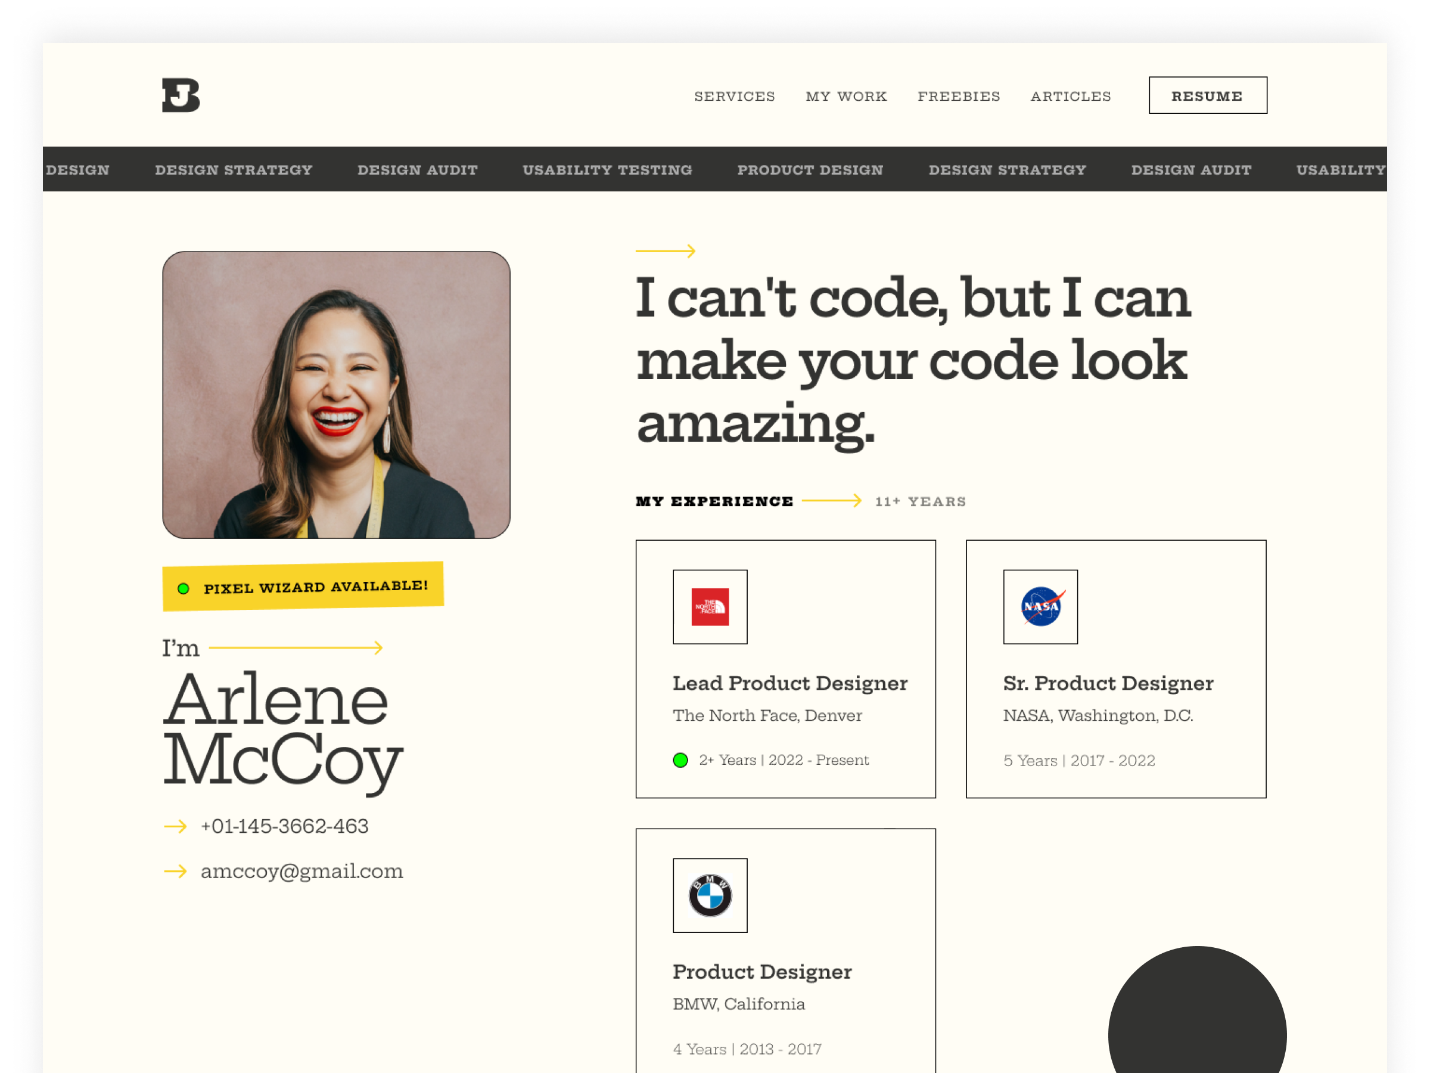This screenshot has width=1430, height=1073.
Task: Click the FREEBIES navigation link
Action: tap(959, 96)
